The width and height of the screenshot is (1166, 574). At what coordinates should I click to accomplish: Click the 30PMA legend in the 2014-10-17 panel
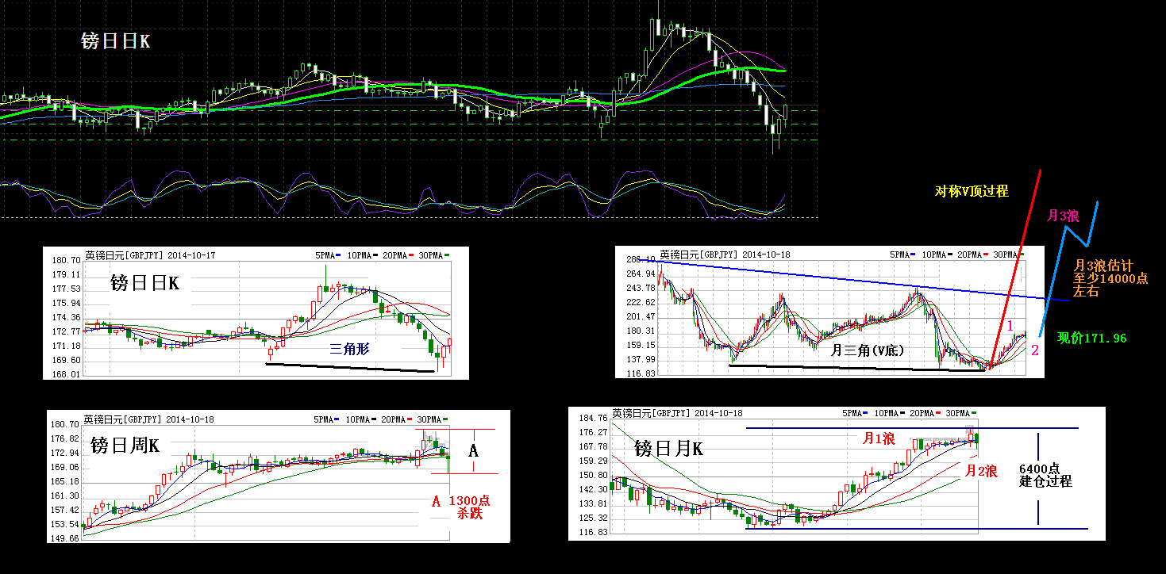click(435, 255)
